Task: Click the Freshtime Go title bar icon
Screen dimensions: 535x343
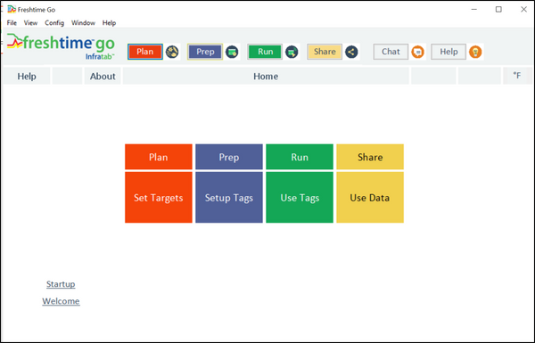Action: (x=12, y=9)
